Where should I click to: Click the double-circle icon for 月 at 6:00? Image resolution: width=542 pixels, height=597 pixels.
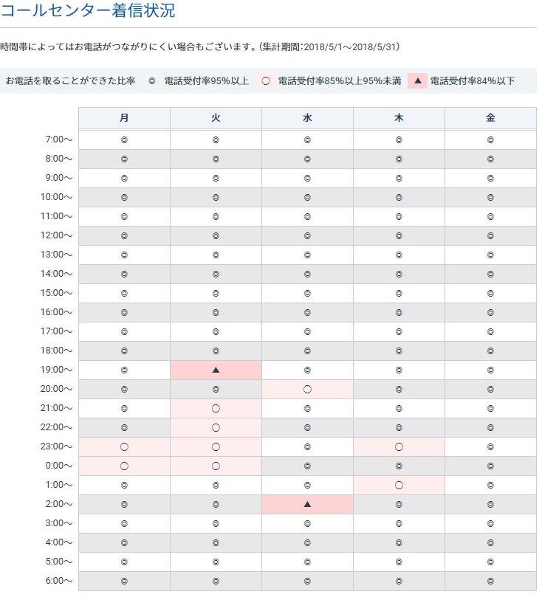tap(125, 582)
